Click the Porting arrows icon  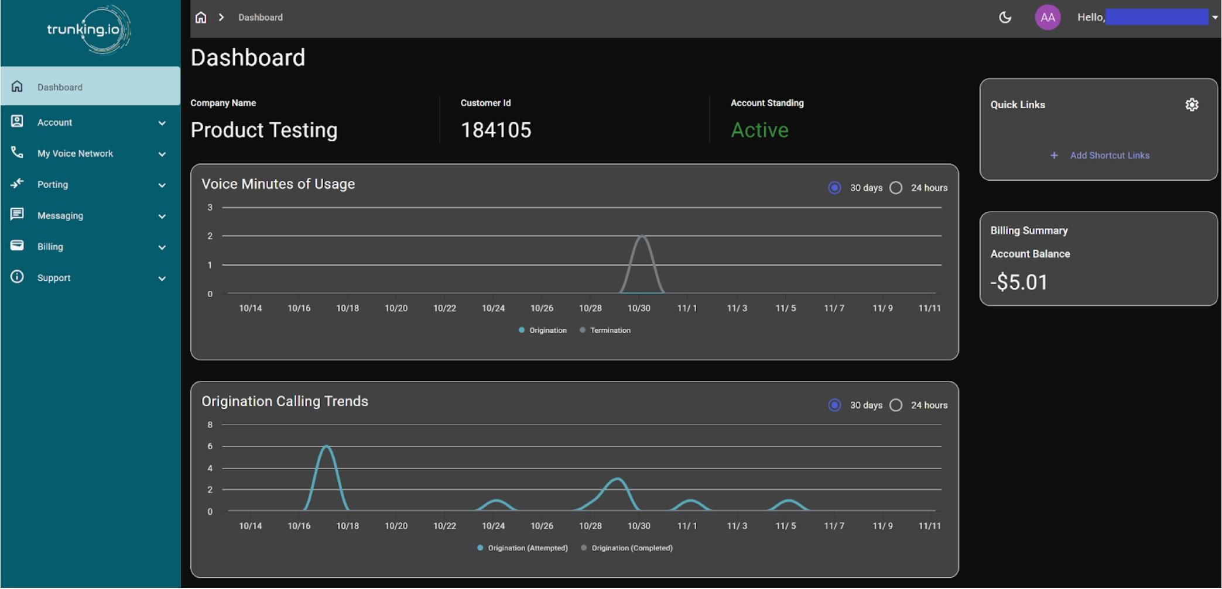pyautogui.click(x=17, y=184)
